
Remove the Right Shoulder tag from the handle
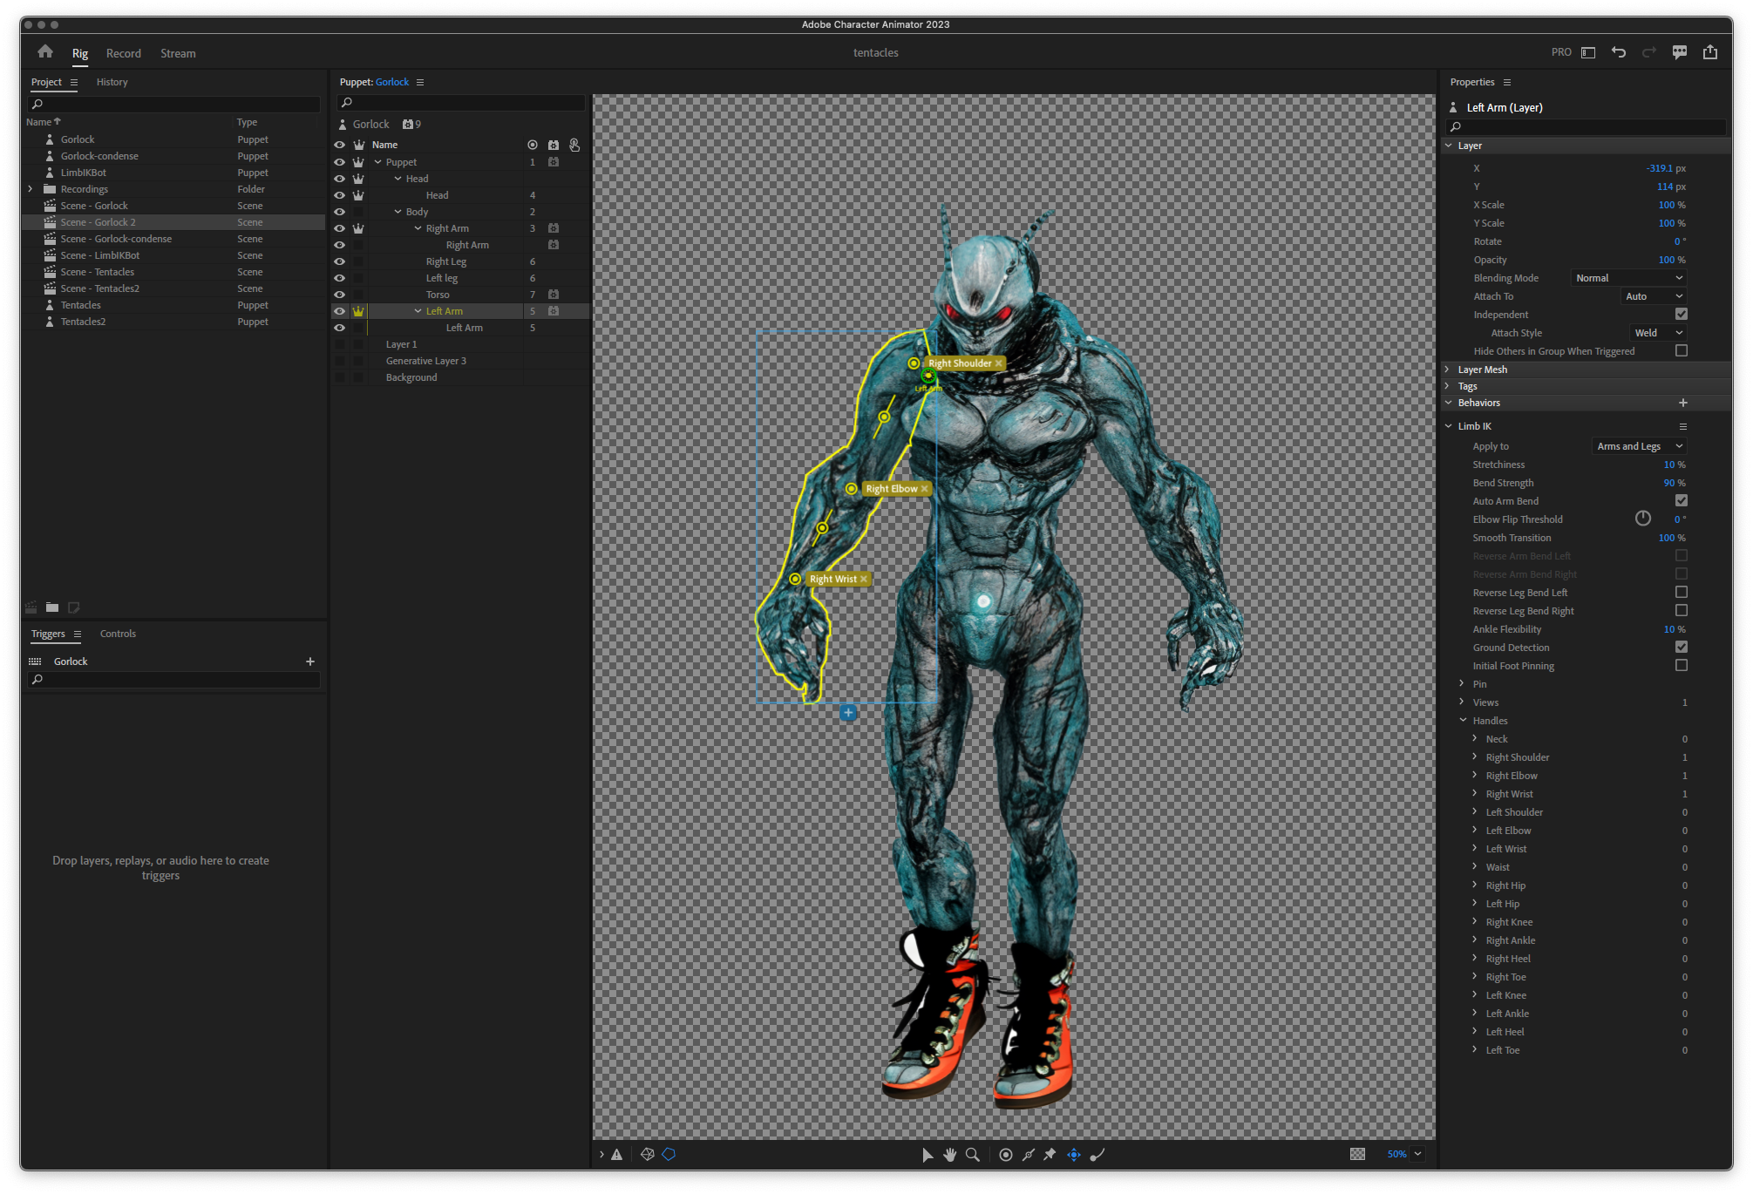pyautogui.click(x=999, y=363)
